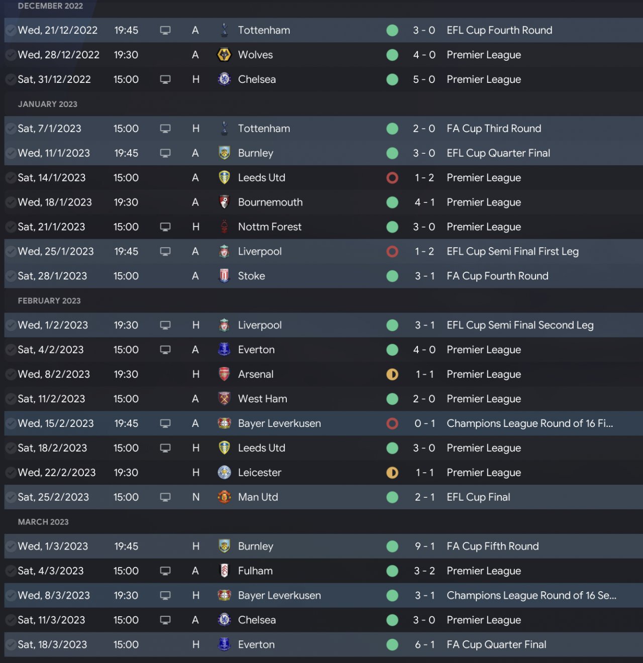This screenshot has height=663, width=643.
Task: Click the tick circle beside Wed, 21/12/2022
Action: click(10, 30)
